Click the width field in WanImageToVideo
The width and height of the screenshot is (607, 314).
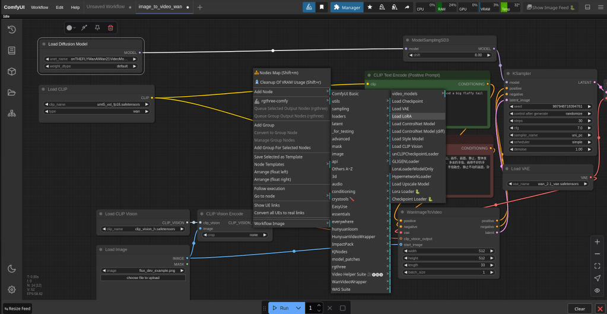click(x=450, y=250)
